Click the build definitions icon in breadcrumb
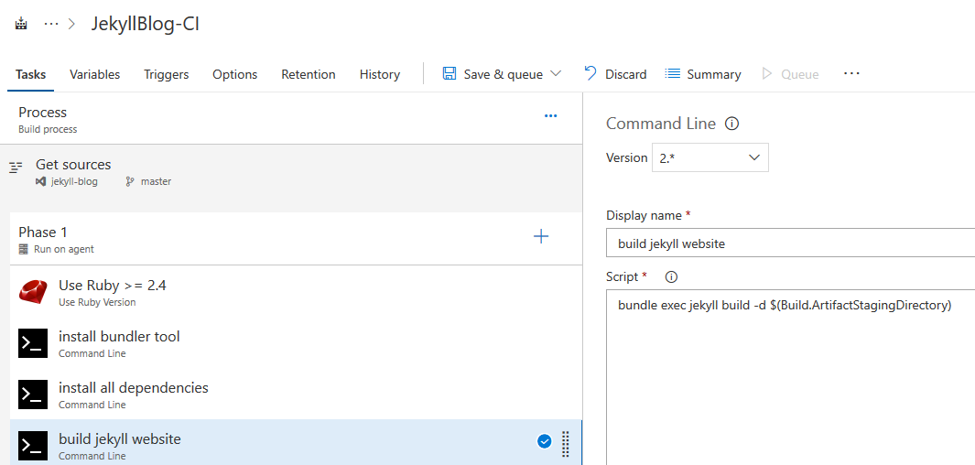 pos(21,24)
